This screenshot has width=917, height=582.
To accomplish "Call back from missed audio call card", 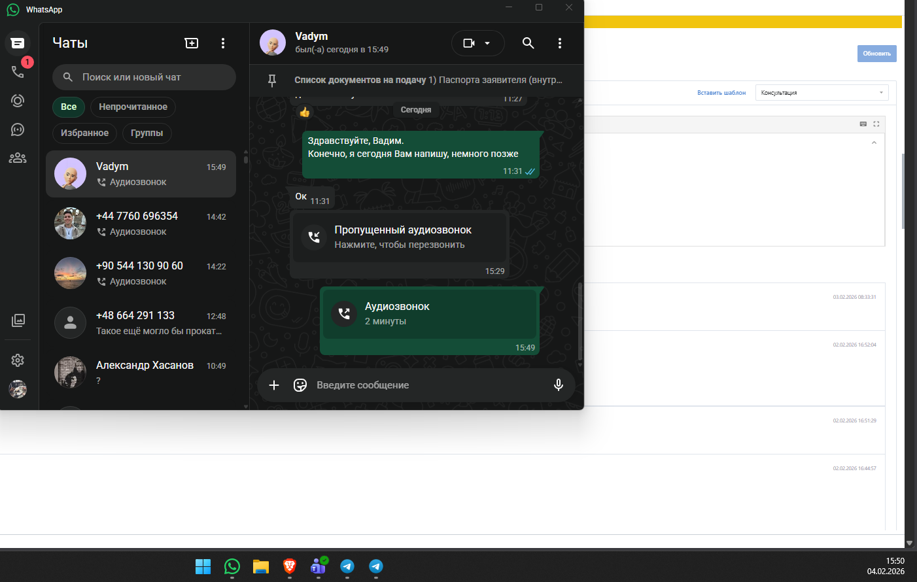I will click(x=400, y=237).
